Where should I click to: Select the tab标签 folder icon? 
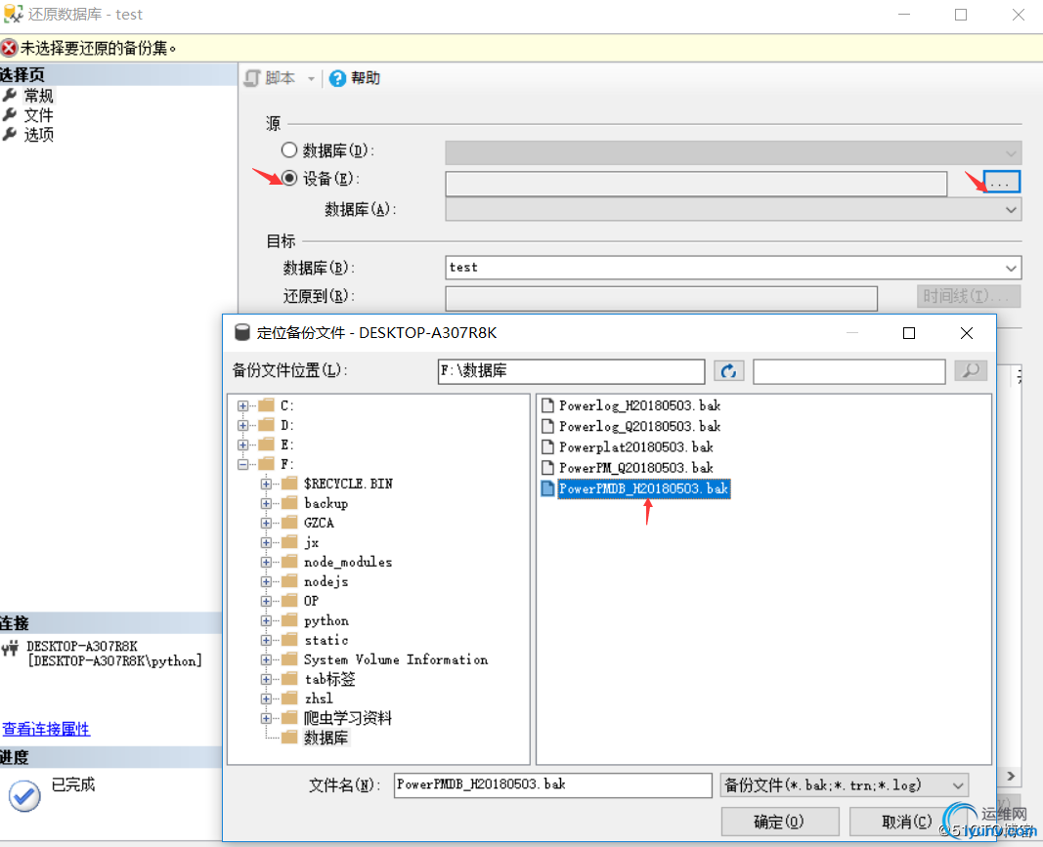[289, 679]
